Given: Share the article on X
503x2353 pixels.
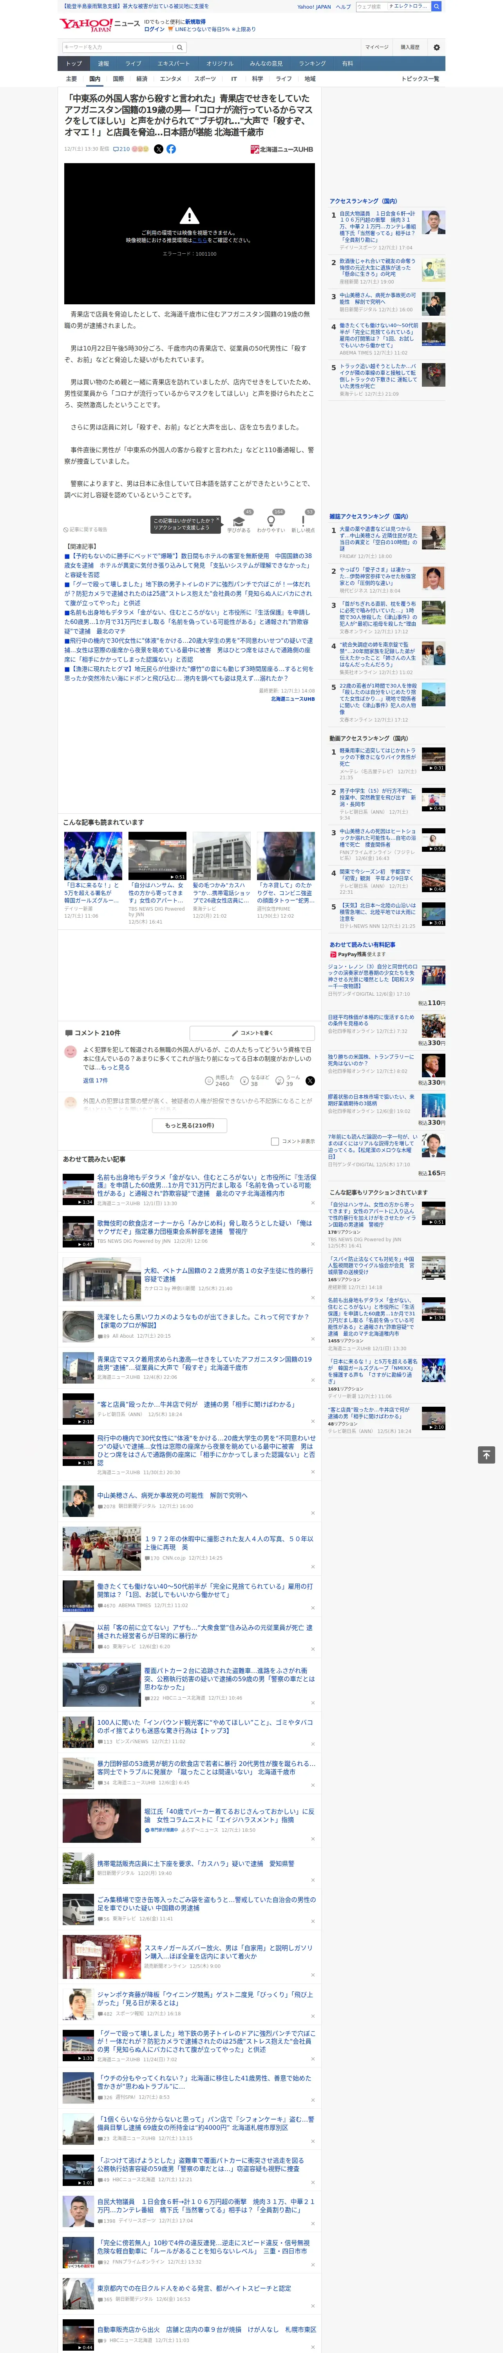Looking at the screenshot, I should tap(159, 149).
